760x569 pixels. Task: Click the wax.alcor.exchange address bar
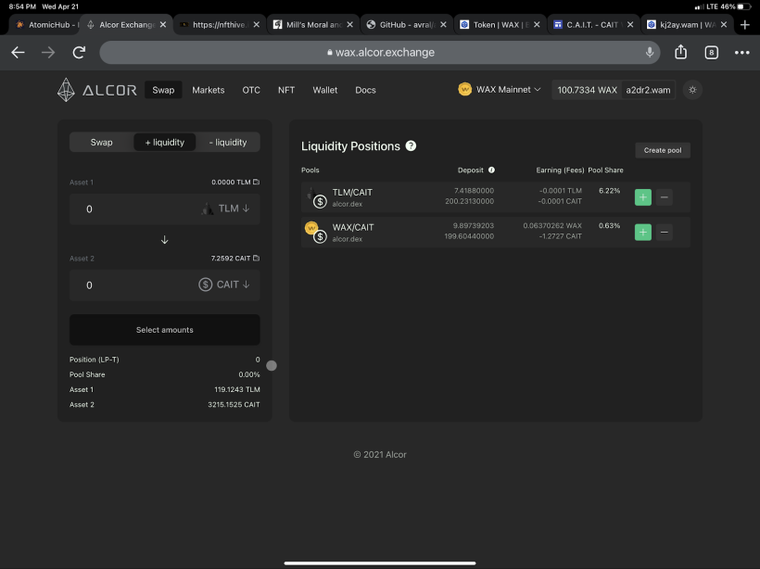[x=379, y=52]
